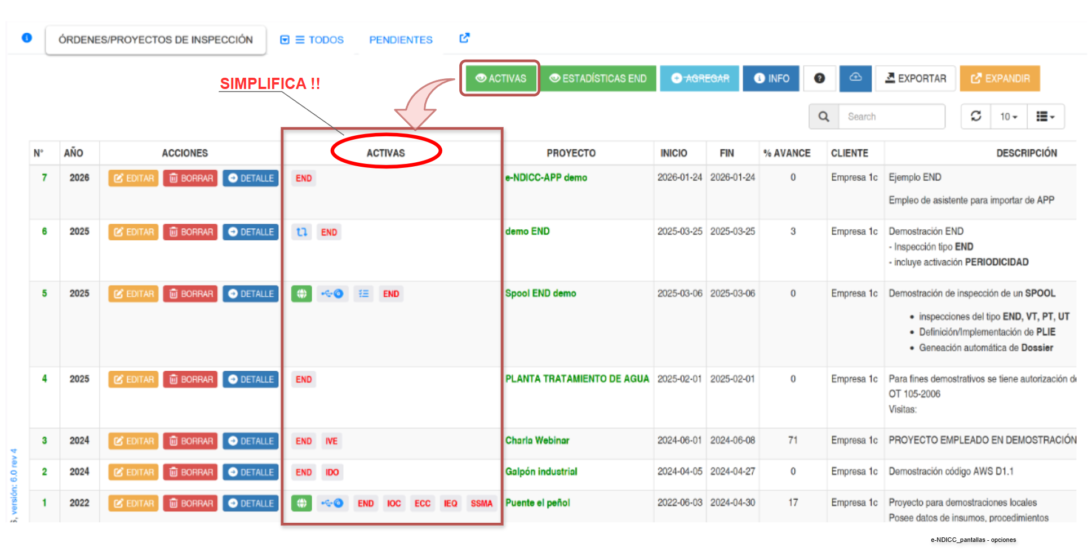Click the cloud upload icon button
1088x556 pixels.
pos(855,78)
